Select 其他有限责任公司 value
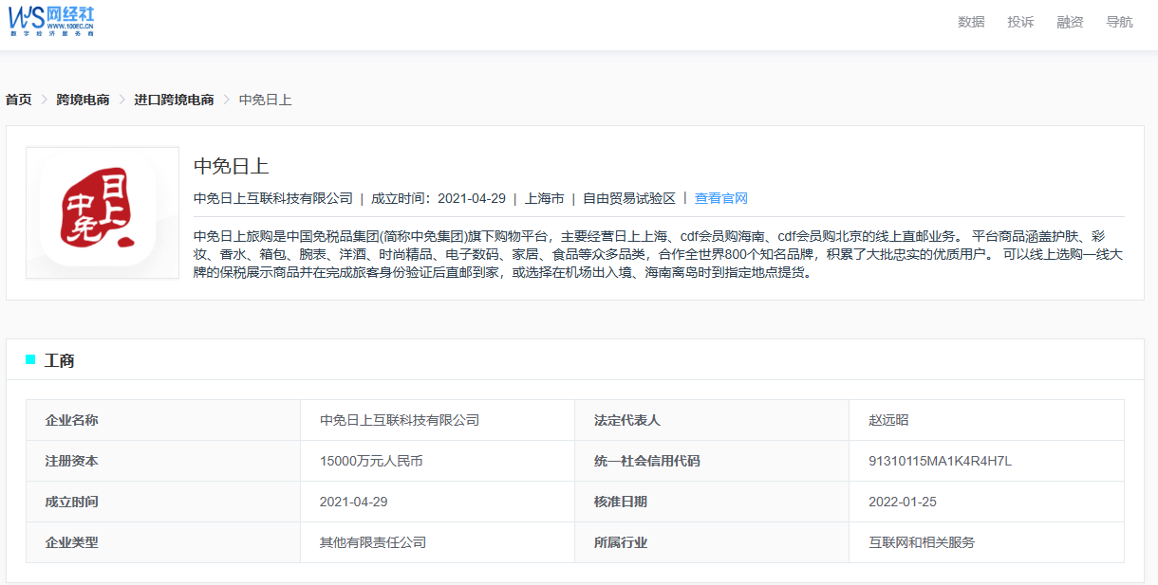 [x=438, y=542]
